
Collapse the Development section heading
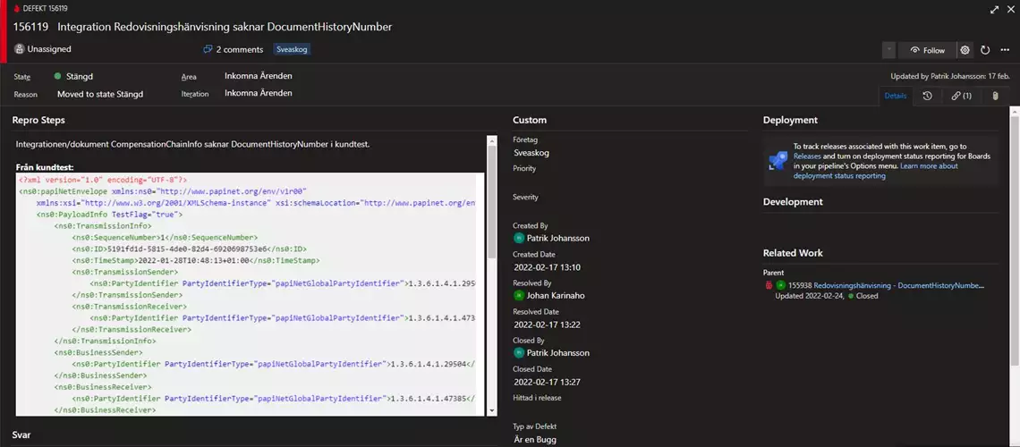coord(793,202)
